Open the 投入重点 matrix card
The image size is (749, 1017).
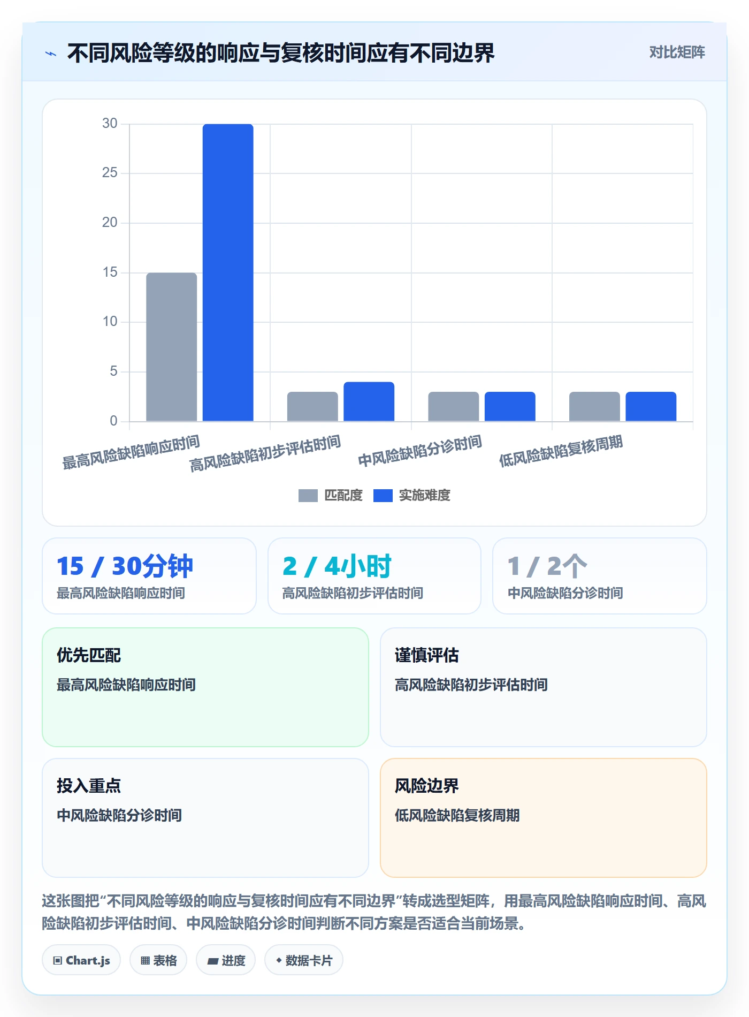point(205,818)
